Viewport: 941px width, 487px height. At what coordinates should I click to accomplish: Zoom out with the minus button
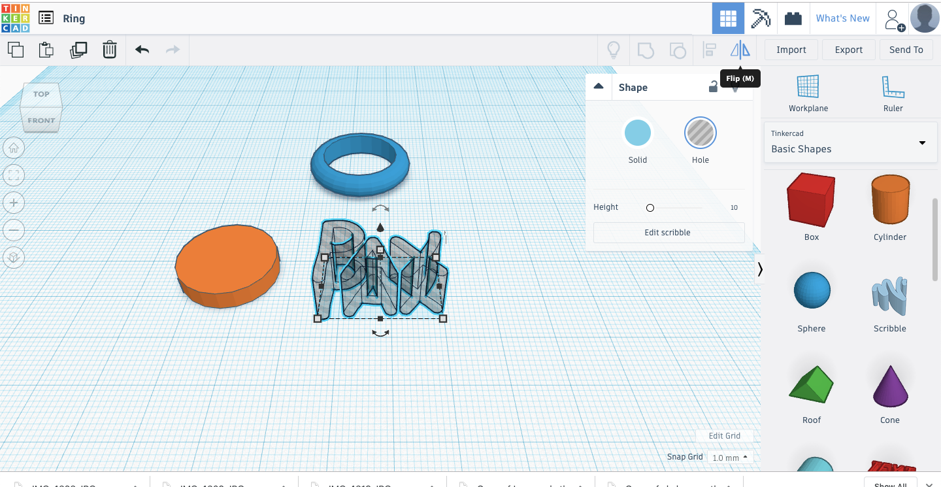point(14,230)
